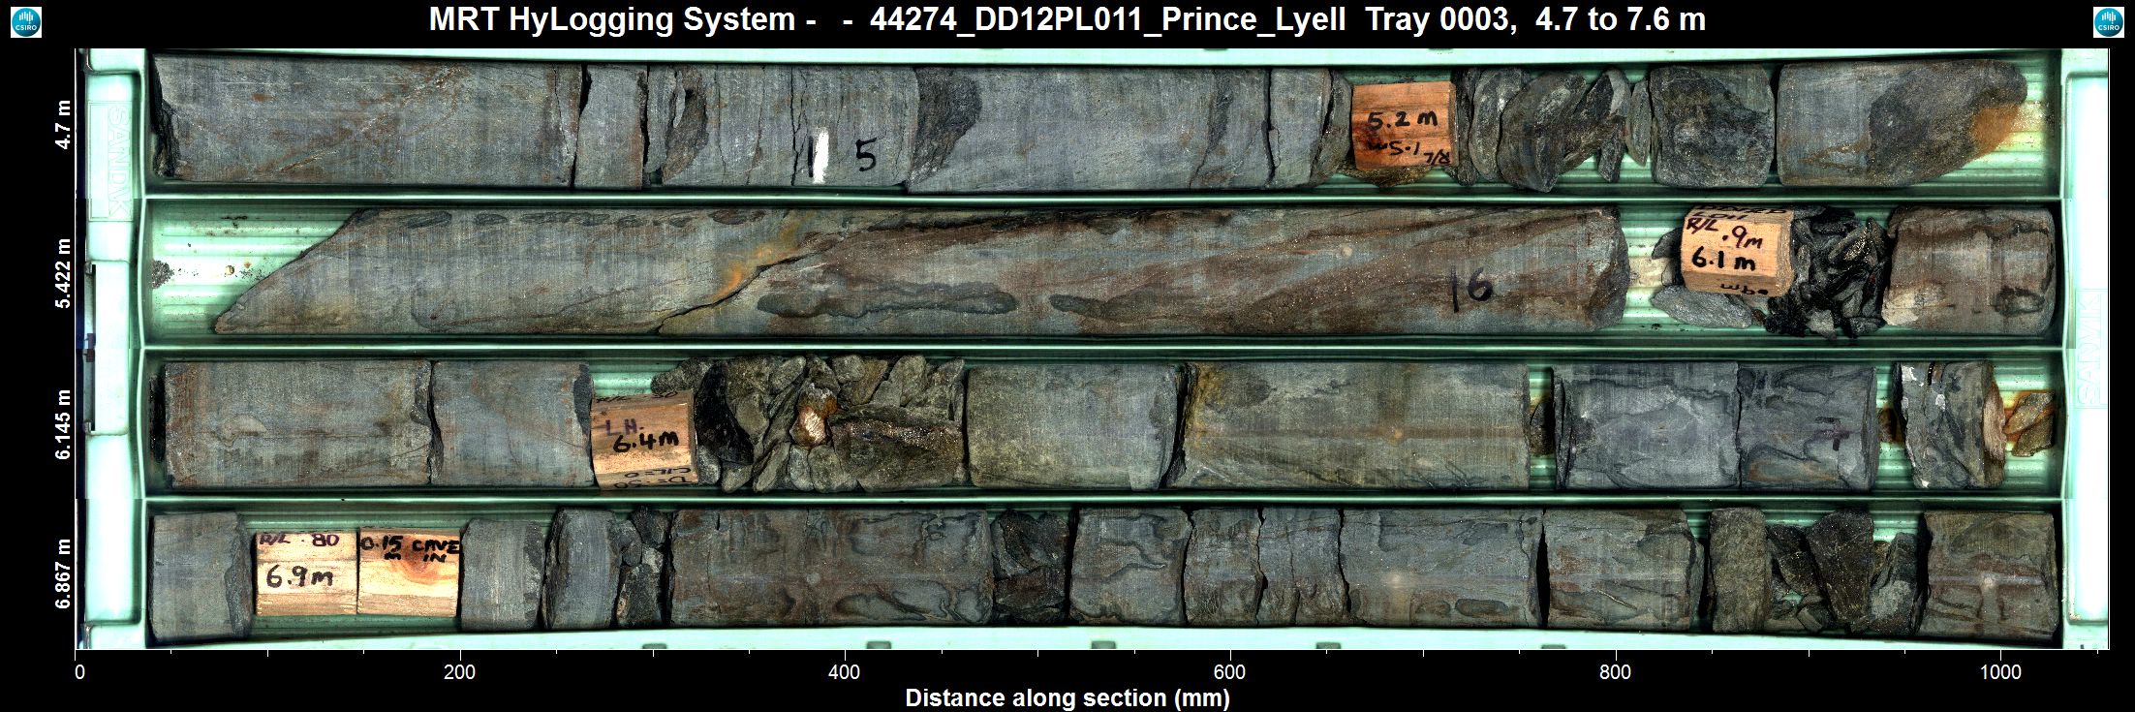The image size is (2135, 712).
Task: Click the 4.7 m depth label
Action: point(64,125)
